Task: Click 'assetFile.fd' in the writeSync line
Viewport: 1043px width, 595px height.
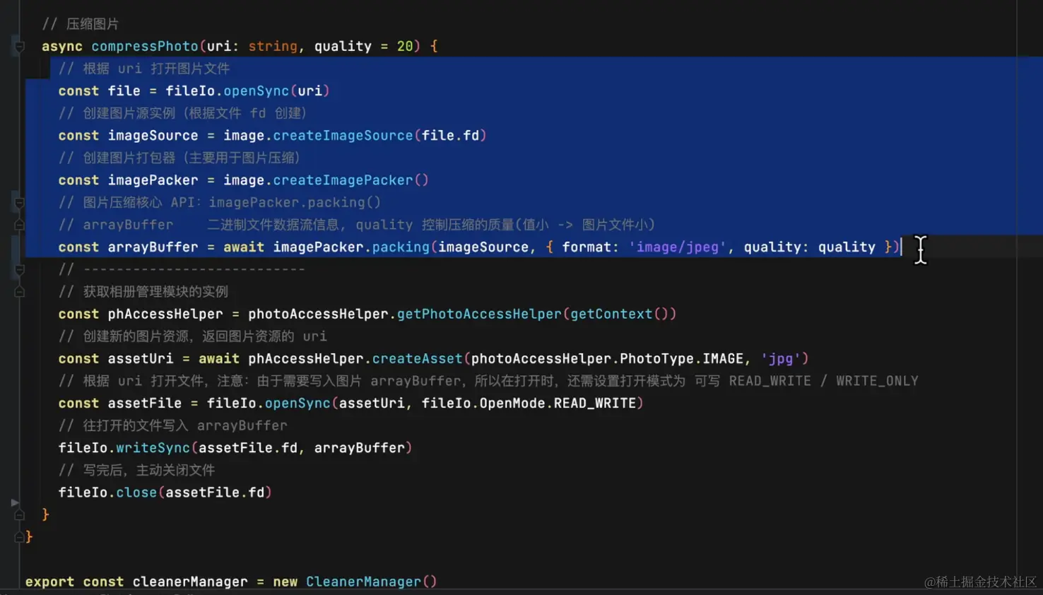Action: pos(248,448)
